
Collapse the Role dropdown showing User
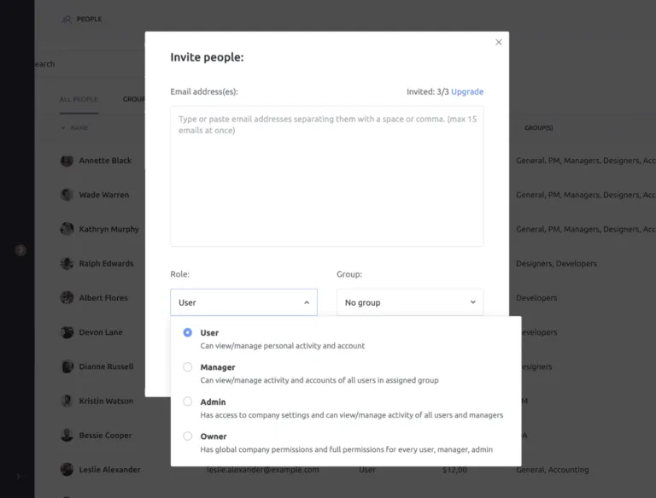point(243,302)
